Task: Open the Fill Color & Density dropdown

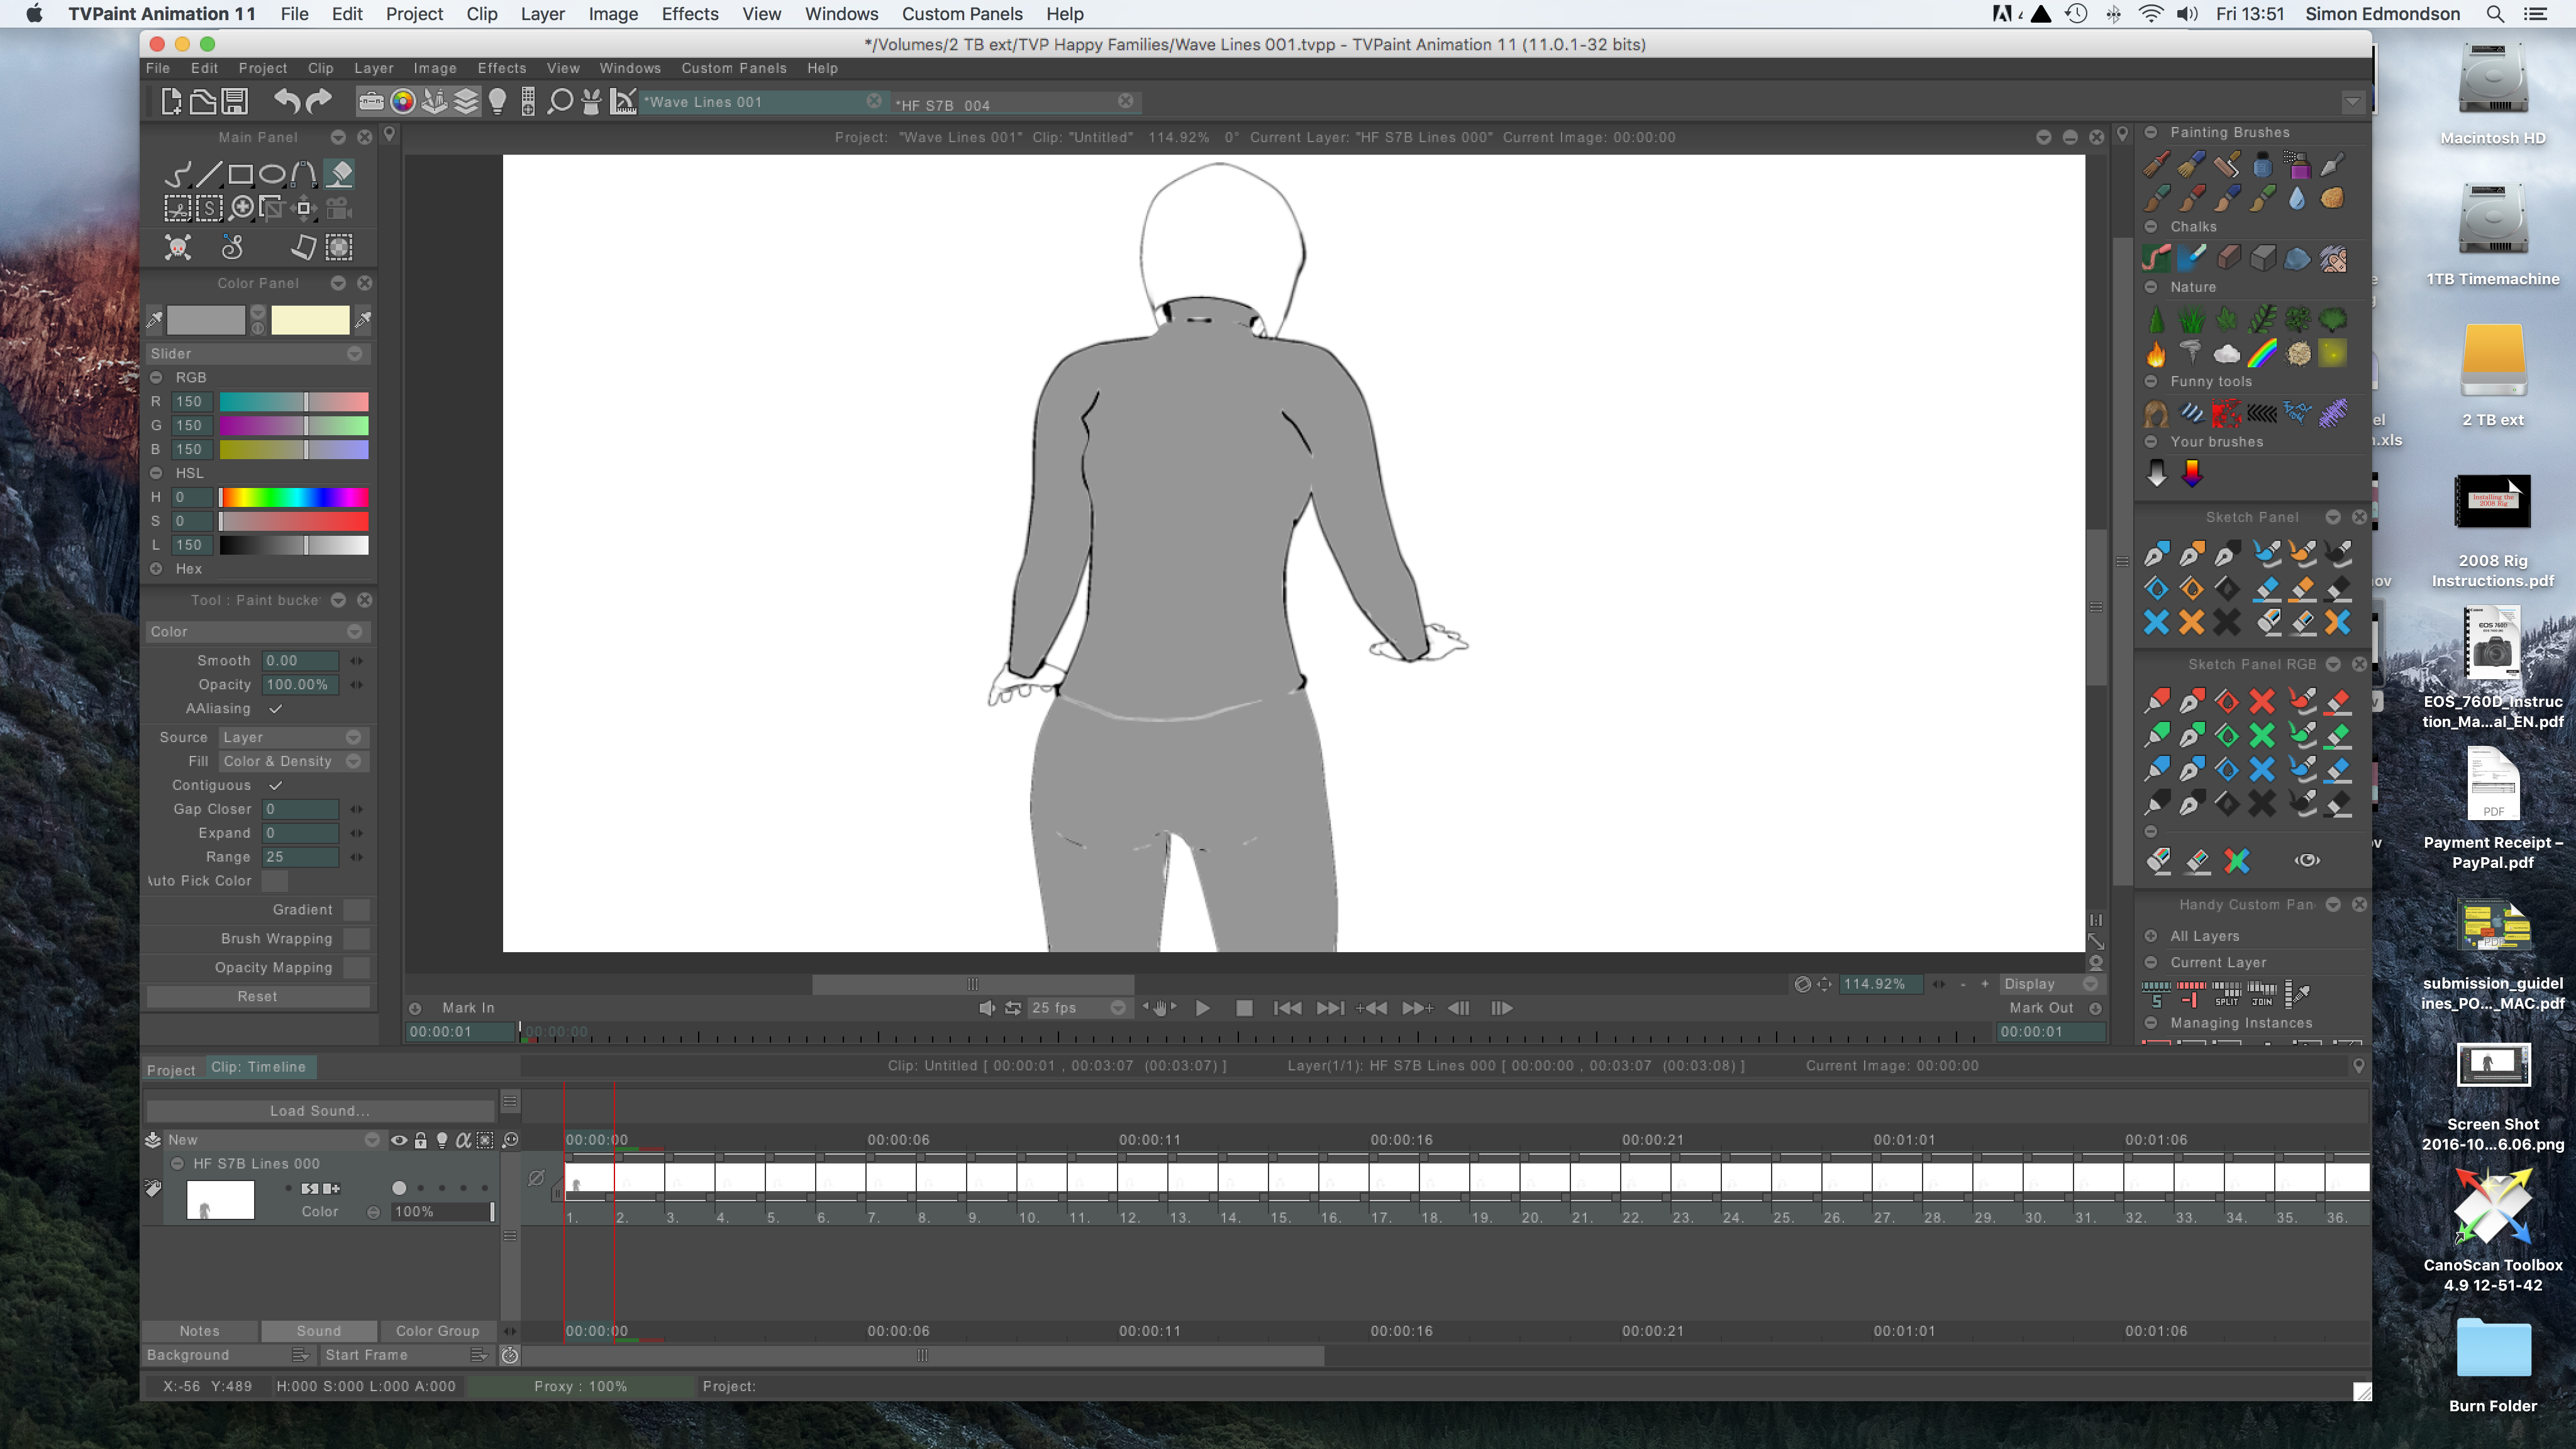Action: (293, 761)
